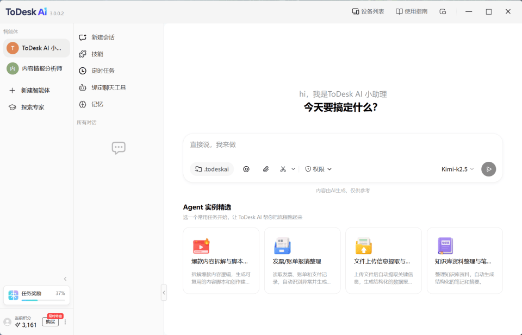
Task: Open the Kimi-k2.5 model selector
Action: pyautogui.click(x=458, y=169)
